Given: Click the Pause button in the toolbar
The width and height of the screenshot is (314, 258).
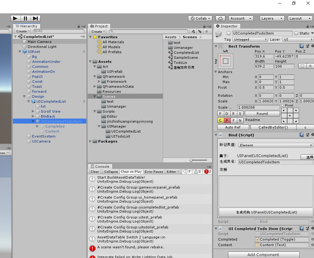Looking at the screenshot, I should click(x=25, y=18).
